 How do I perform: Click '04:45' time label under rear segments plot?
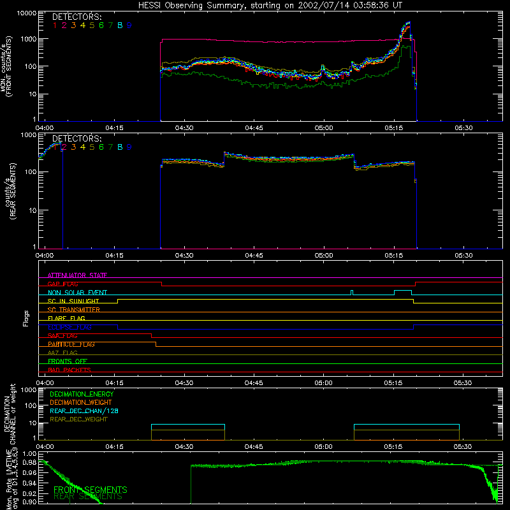[254, 256]
